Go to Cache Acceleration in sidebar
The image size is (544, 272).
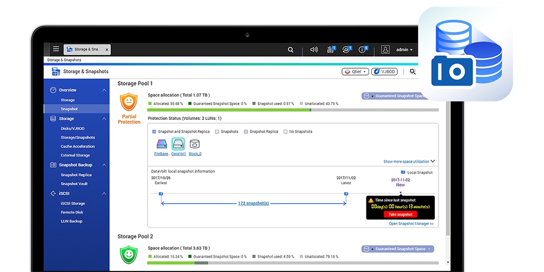click(78, 147)
